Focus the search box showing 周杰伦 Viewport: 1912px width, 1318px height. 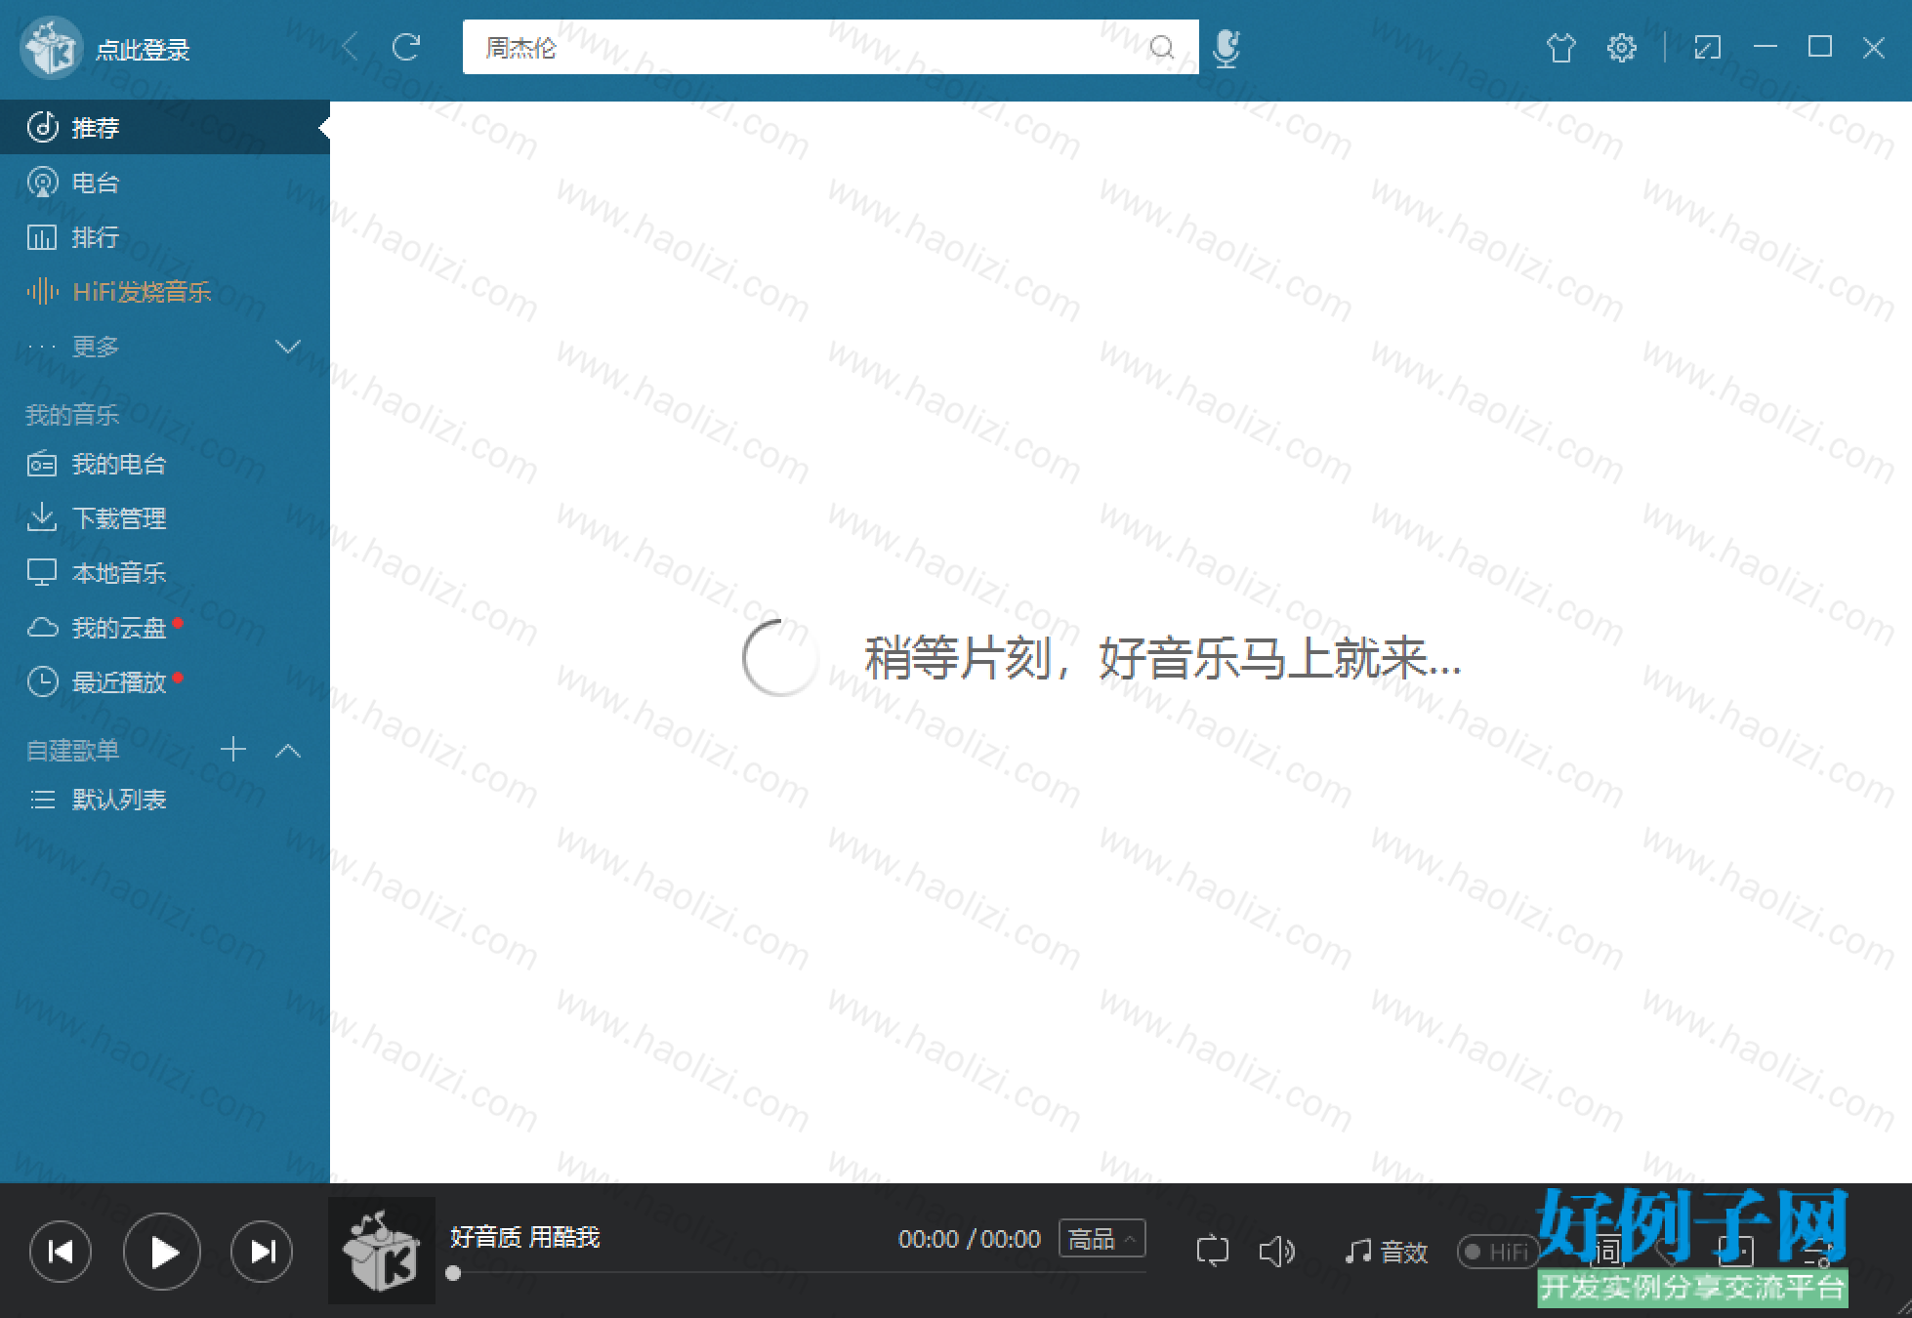coord(830,47)
